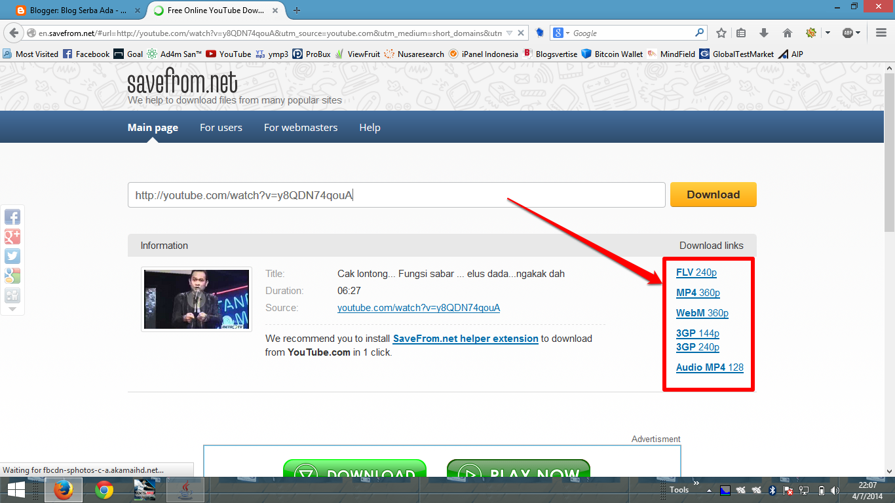Stop loading with the X in address bar
The image size is (895, 503).
tap(521, 33)
